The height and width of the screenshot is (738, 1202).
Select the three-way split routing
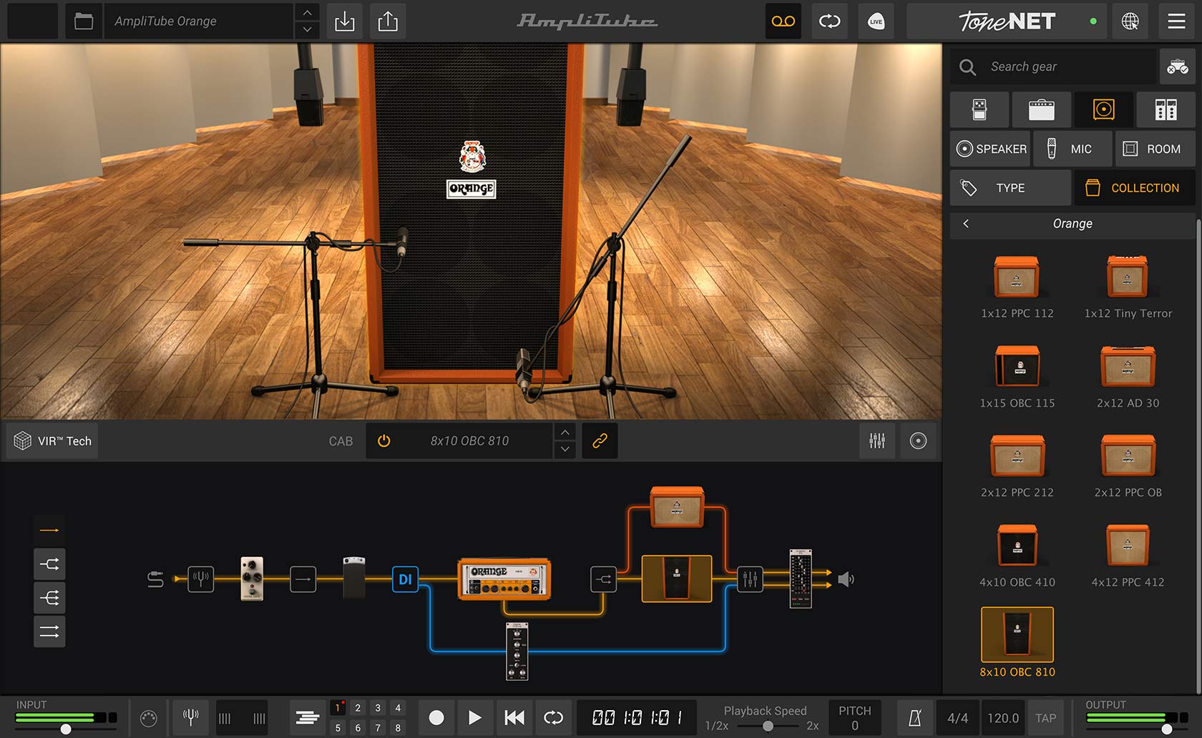[49, 598]
